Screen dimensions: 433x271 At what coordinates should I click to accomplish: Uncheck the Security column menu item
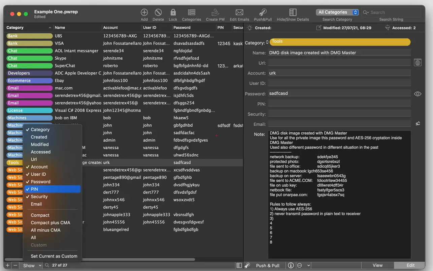pyautogui.click(x=39, y=197)
